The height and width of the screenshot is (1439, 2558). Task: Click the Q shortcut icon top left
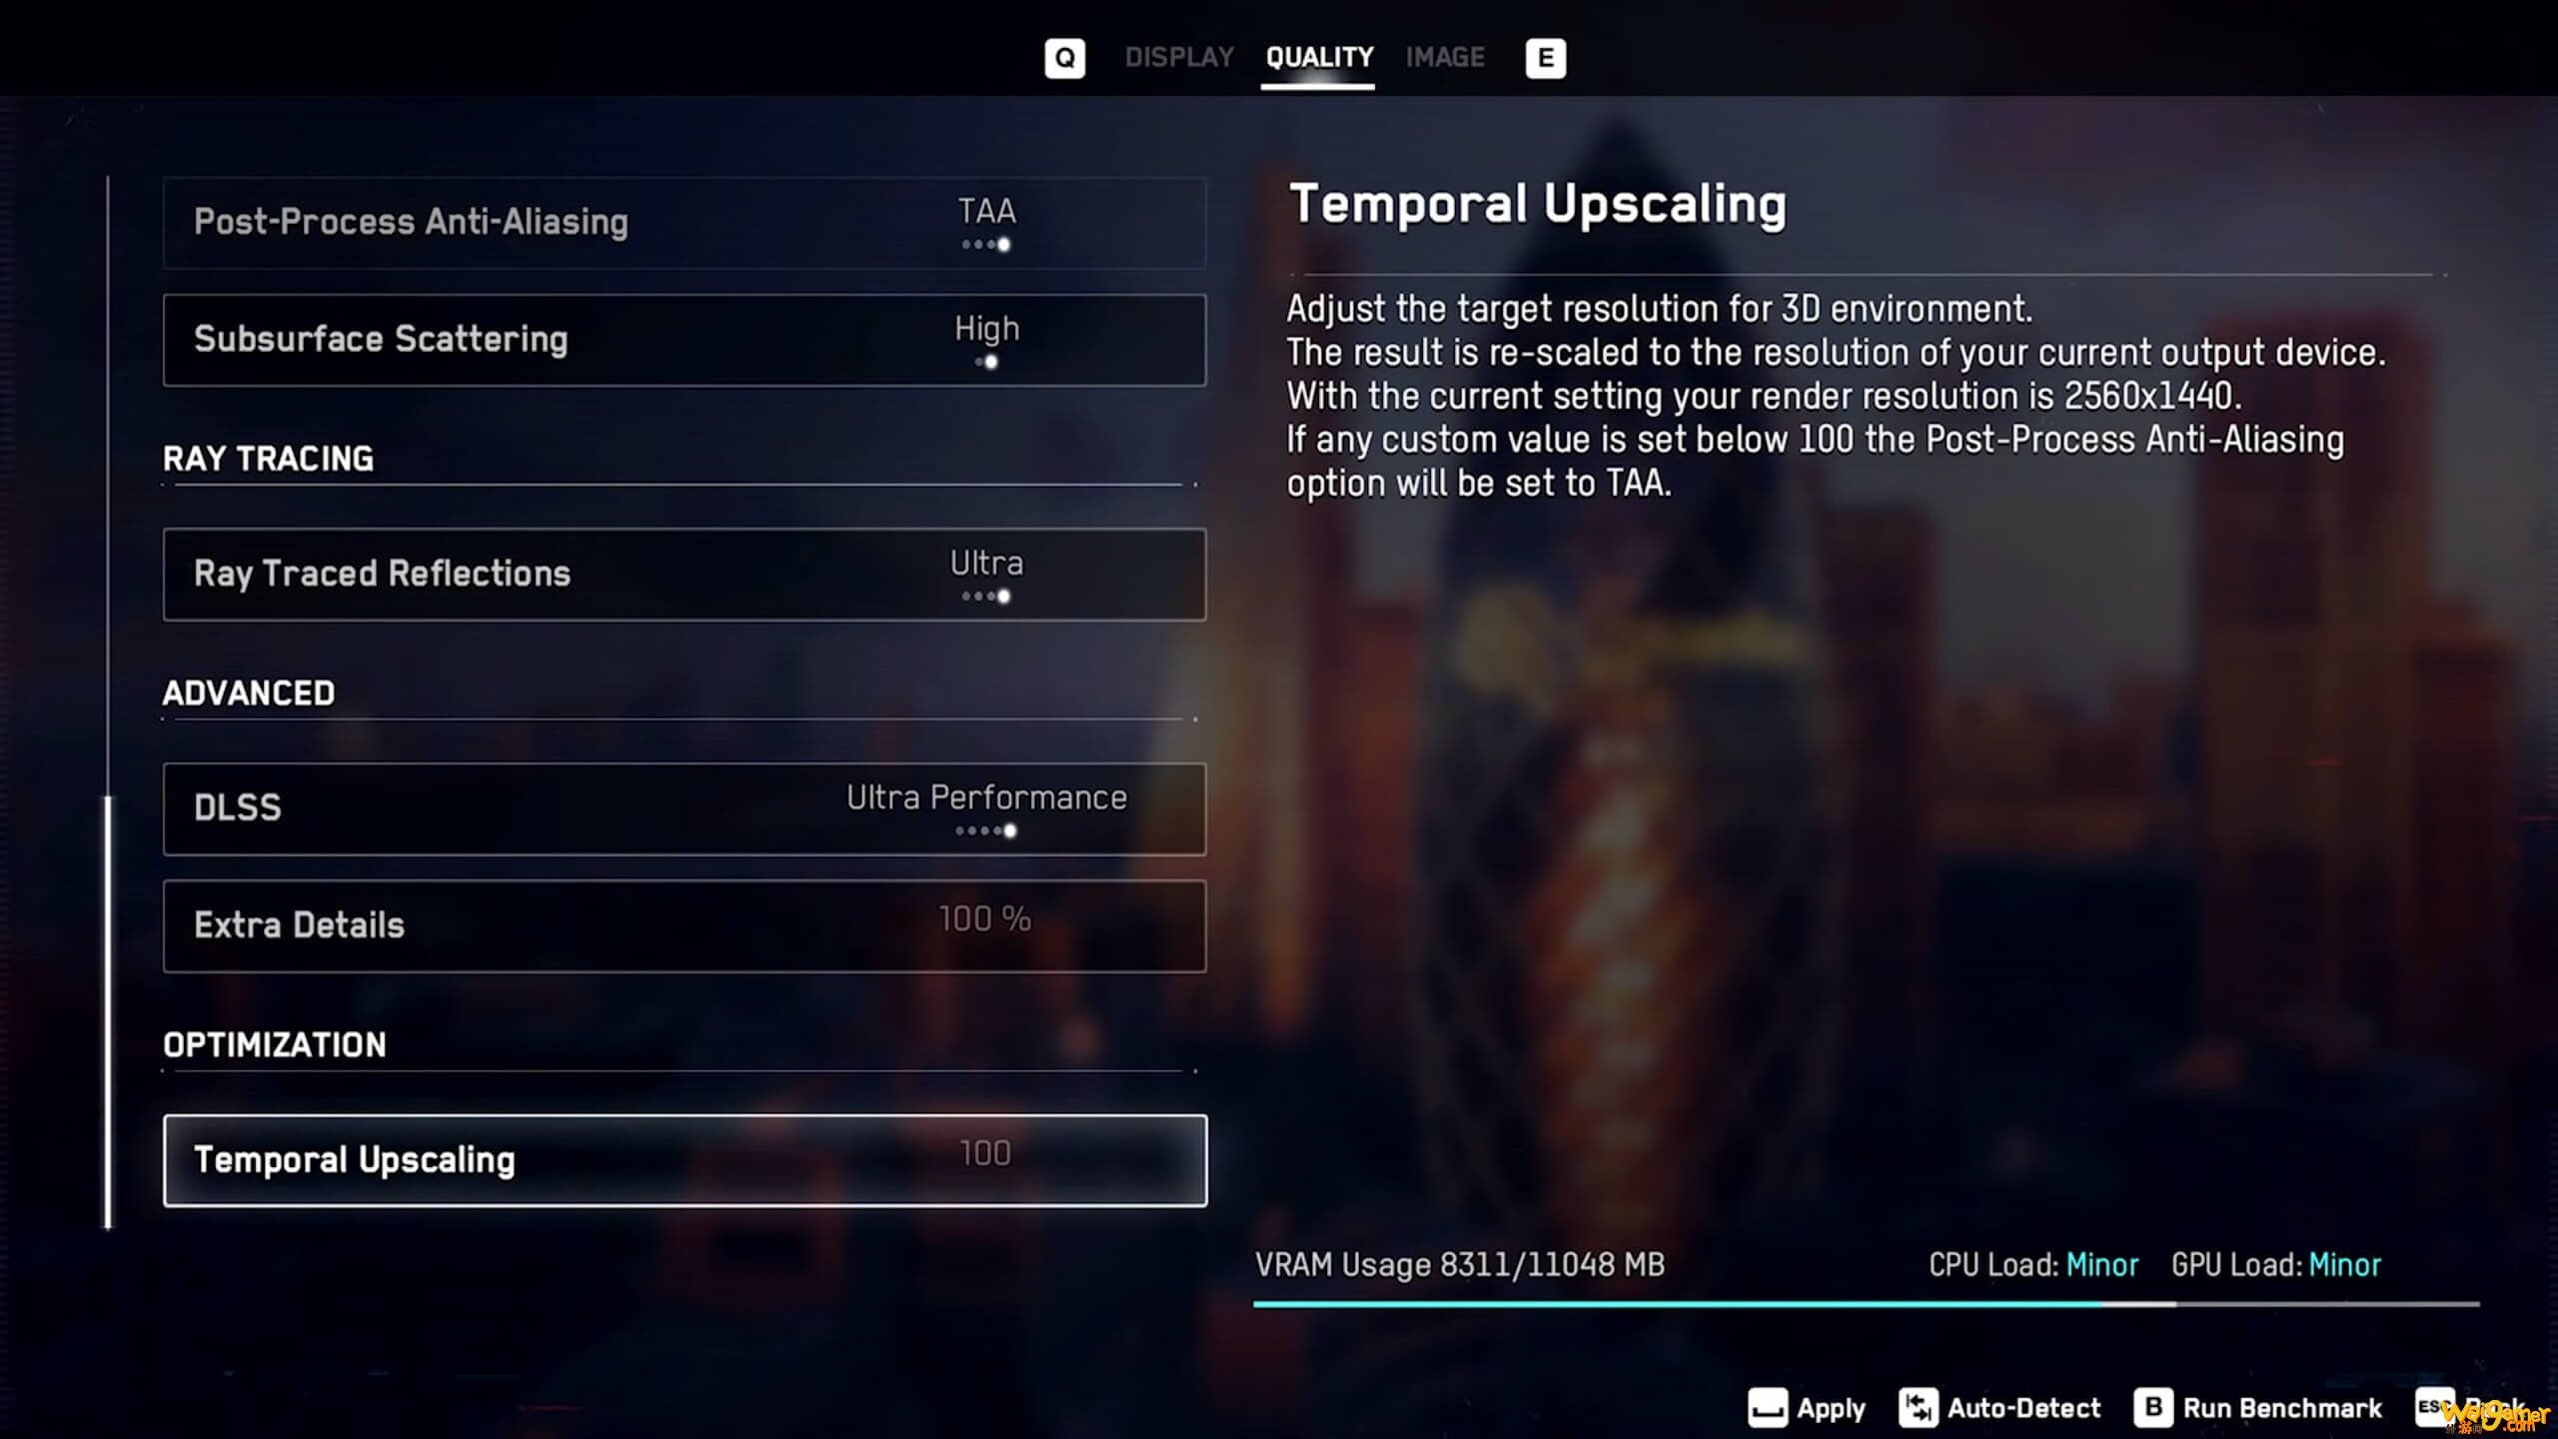click(x=1063, y=56)
